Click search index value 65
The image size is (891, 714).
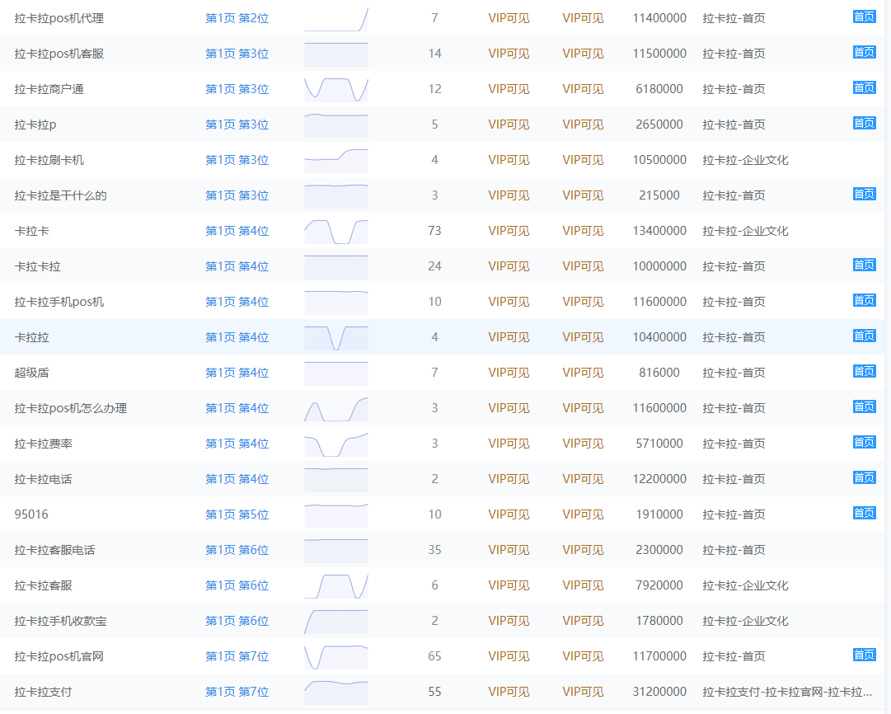tap(434, 656)
